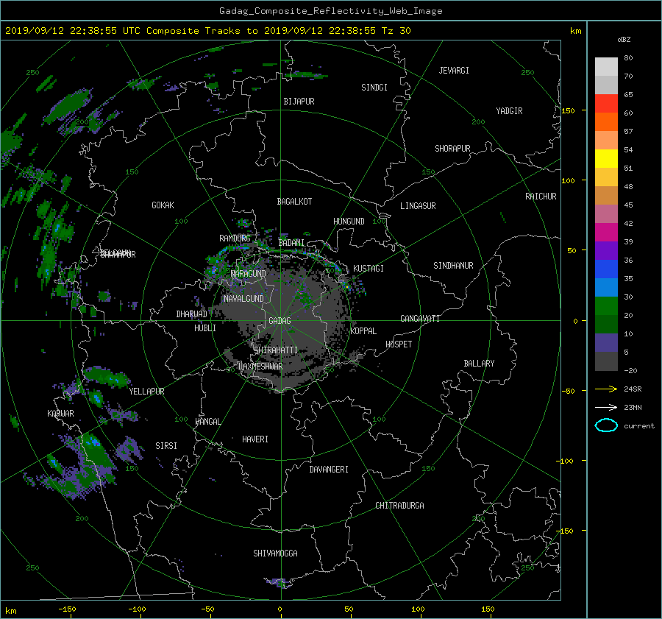Click the HOSPET label
Viewport: 662px width, 619px height.
[399, 344]
